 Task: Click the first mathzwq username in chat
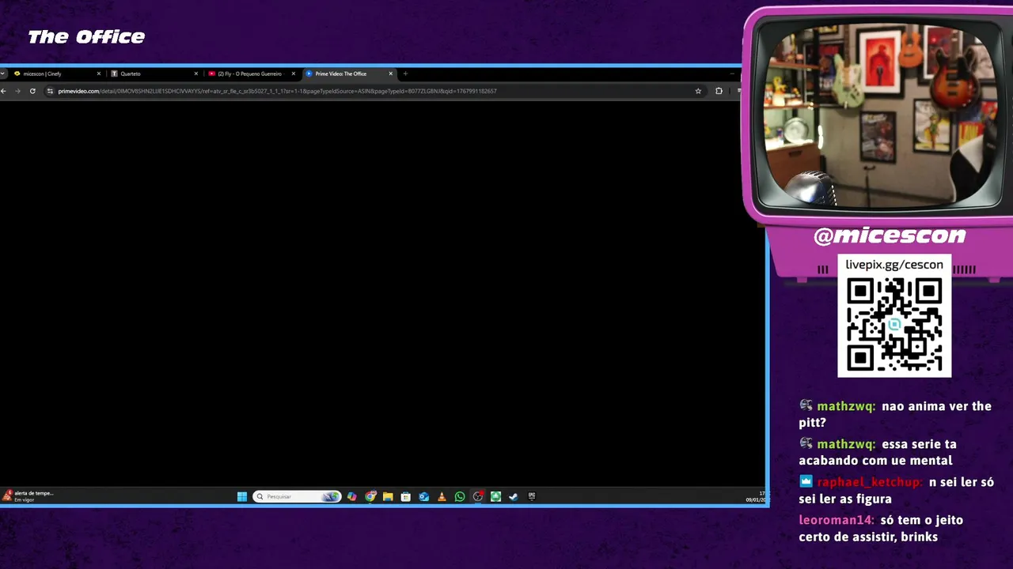point(846,406)
